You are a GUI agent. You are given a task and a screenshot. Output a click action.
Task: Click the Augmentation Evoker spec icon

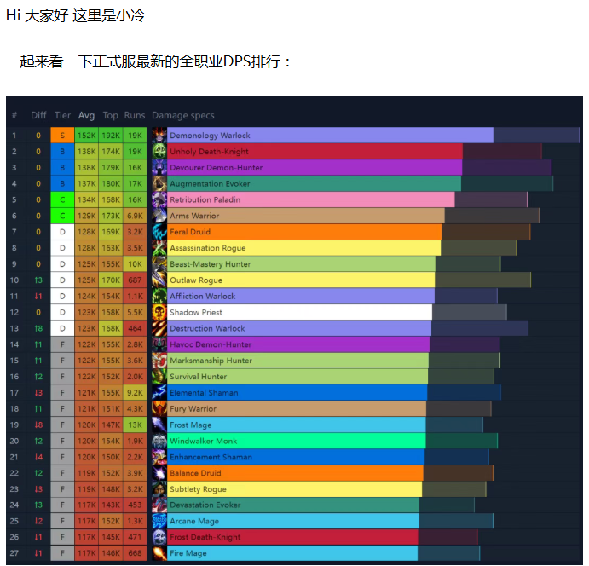tap(159, 183)
